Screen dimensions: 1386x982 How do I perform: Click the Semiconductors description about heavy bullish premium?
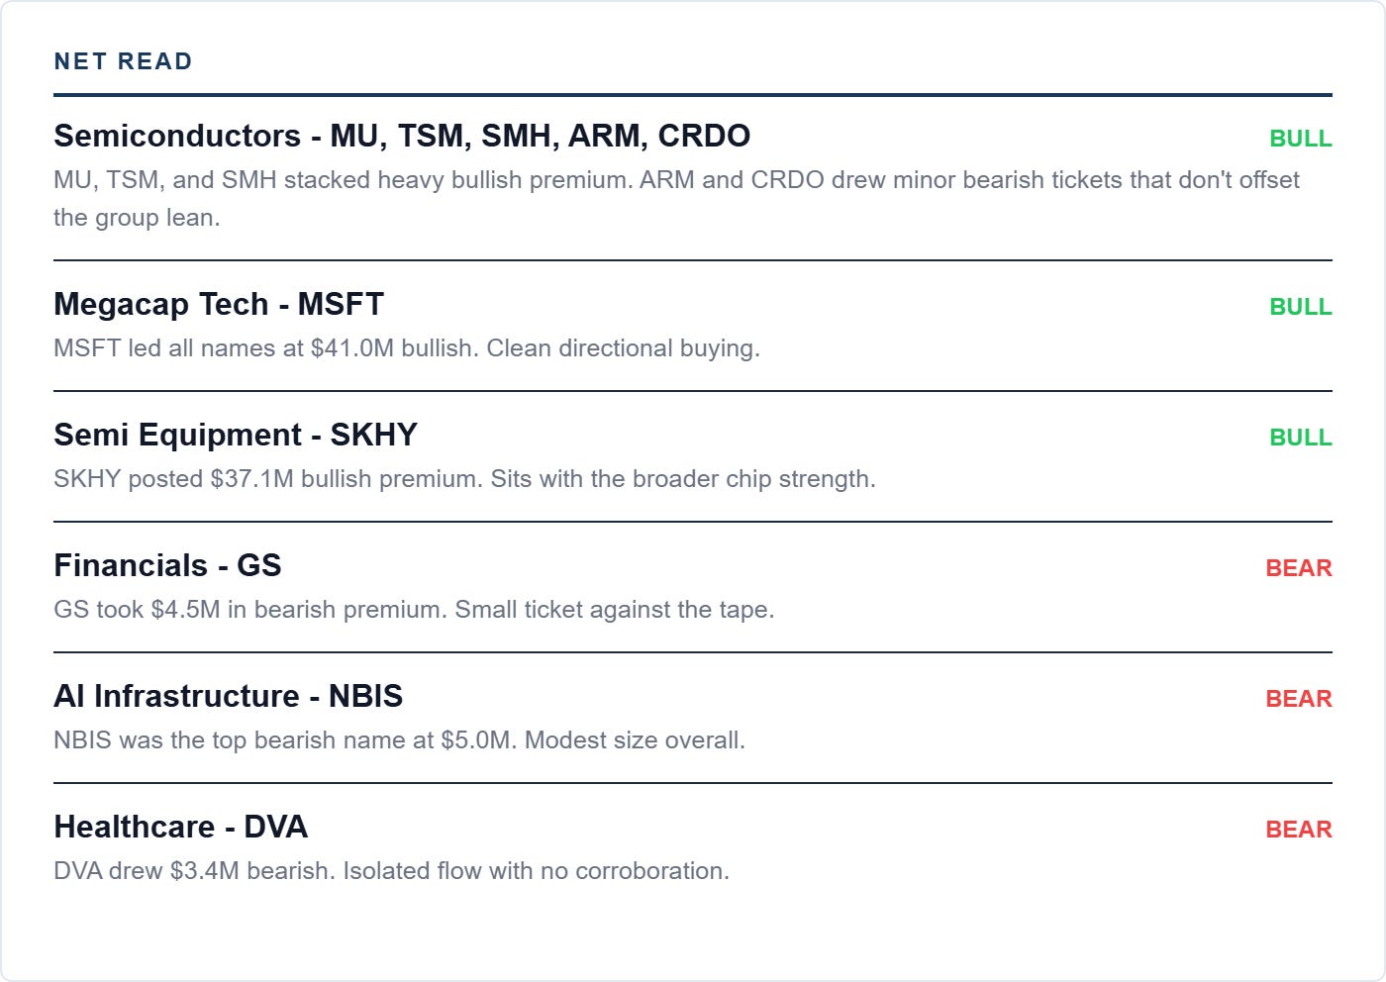pyautogui.click(x=677, y=199)
